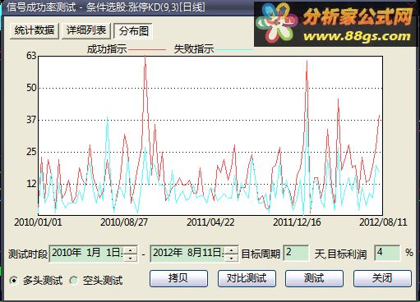Click the 关闭 button

pos(382,278)
